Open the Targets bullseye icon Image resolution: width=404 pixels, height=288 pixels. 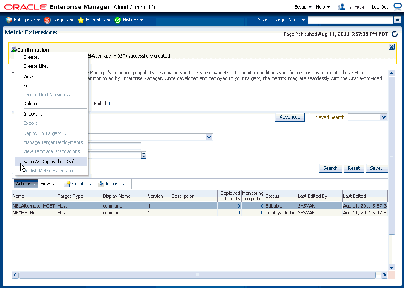47,20
